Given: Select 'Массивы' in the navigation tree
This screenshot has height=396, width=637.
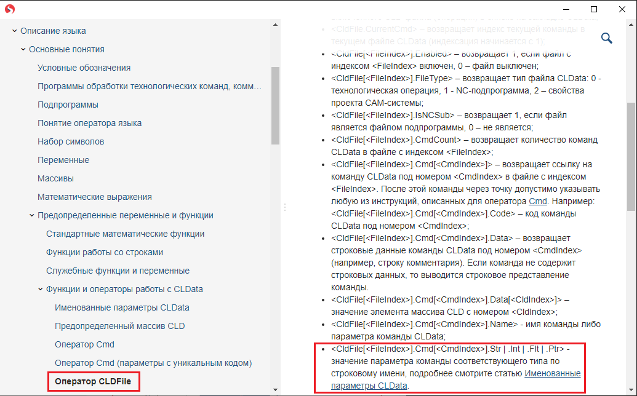Looking at the screenshot, I should tap(55, 178).
